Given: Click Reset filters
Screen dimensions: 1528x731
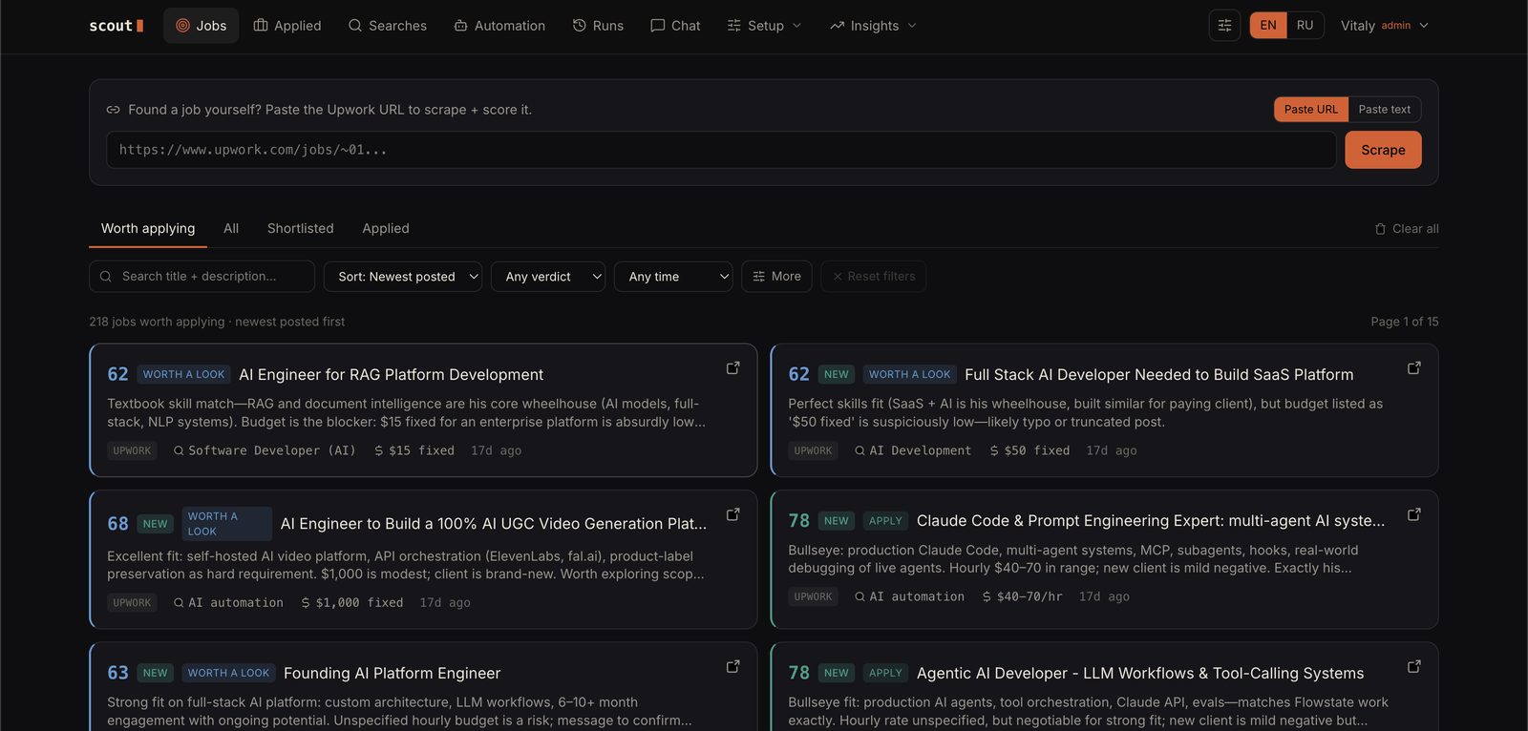Looking at the screenshot, I should [874, 277].
